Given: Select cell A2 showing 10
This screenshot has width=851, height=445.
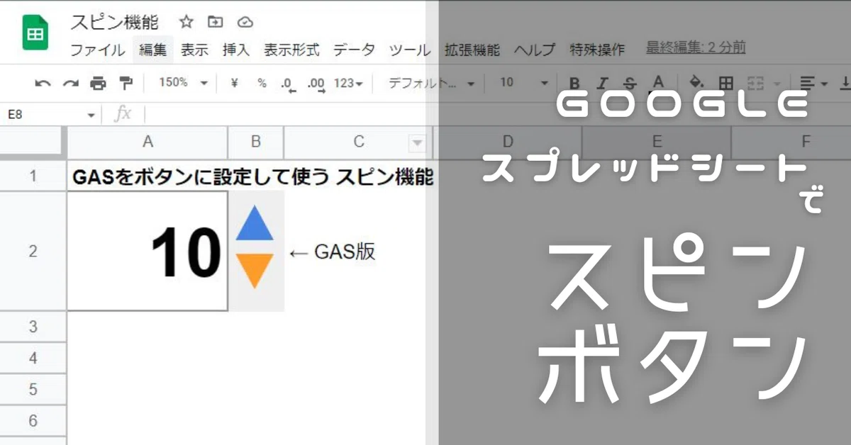Looking at the screenshot, I should pyautogui.click(x=148, y=251).
